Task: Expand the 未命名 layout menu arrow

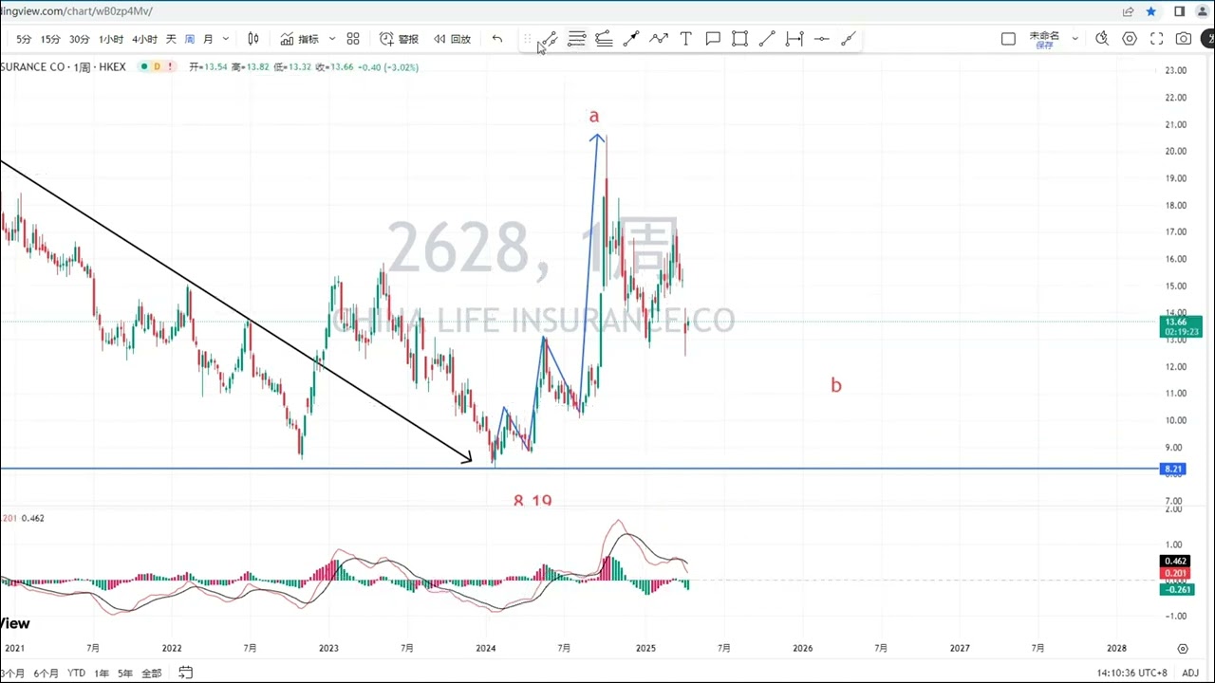Action: 1075,39
